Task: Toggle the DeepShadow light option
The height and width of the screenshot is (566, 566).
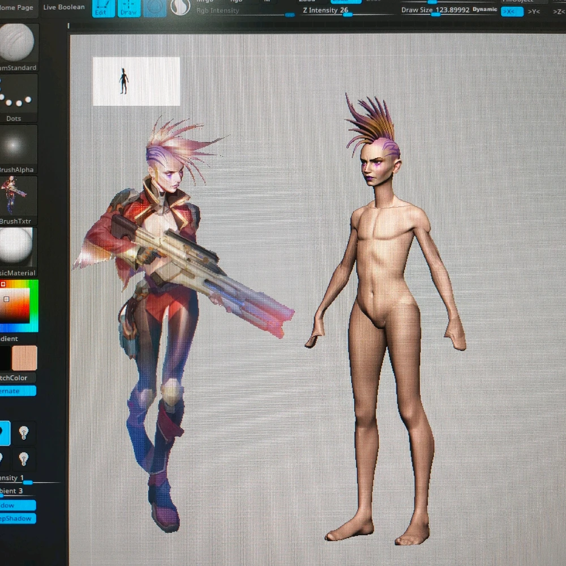Action: click(x=18, y=518)
